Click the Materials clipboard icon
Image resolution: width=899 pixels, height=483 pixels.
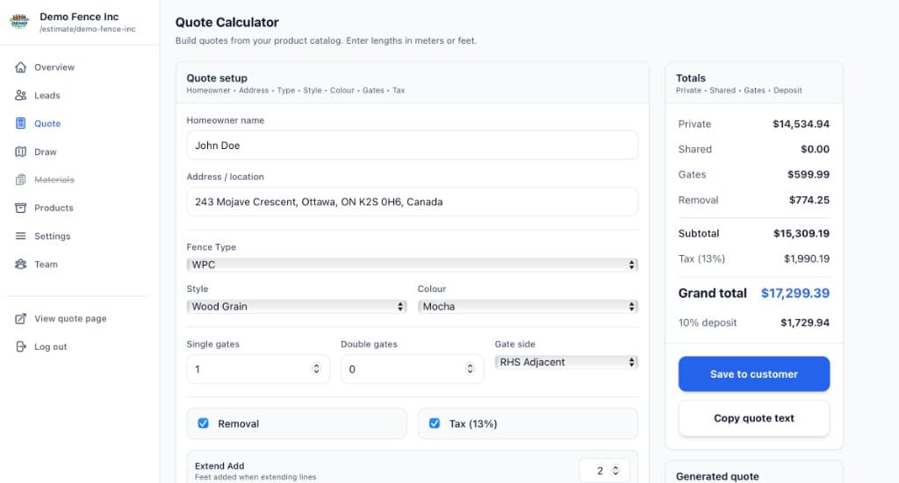tap(21, 180)
